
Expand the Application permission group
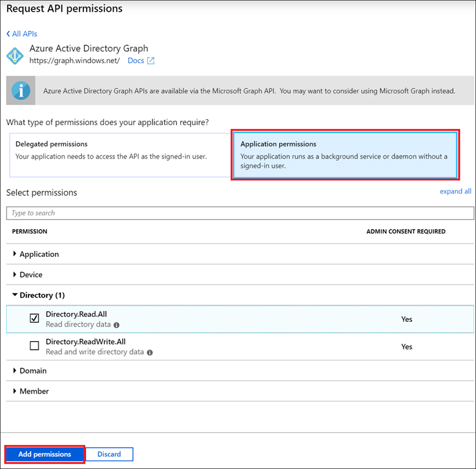240,254
